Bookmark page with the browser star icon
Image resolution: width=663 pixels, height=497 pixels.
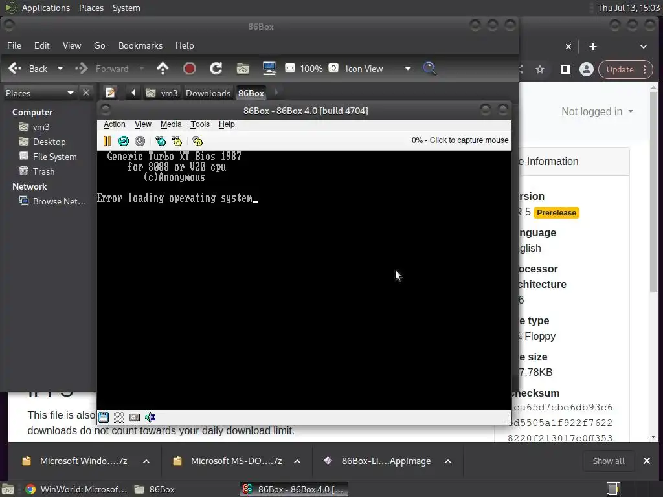pos(540,69)
